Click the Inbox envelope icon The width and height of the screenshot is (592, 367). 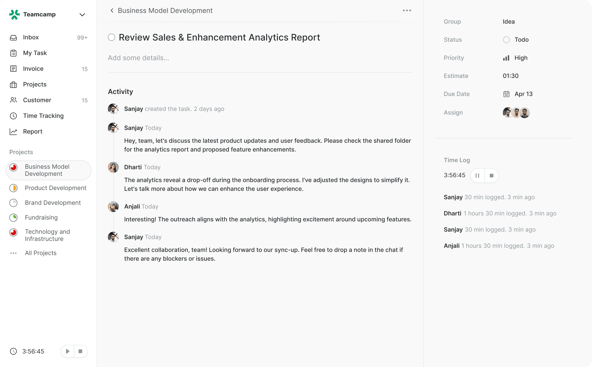point(13,38)
